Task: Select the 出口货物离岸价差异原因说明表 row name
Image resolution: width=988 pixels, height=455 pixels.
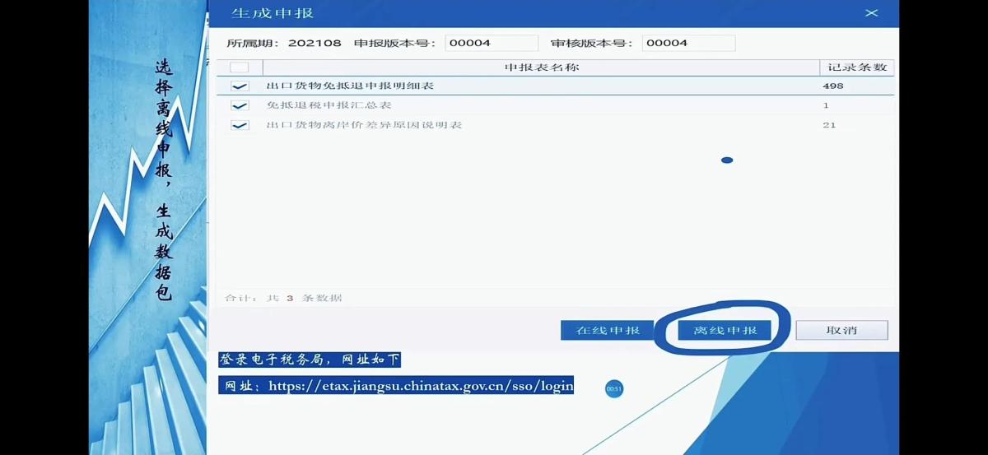Action: click(364, 125)
